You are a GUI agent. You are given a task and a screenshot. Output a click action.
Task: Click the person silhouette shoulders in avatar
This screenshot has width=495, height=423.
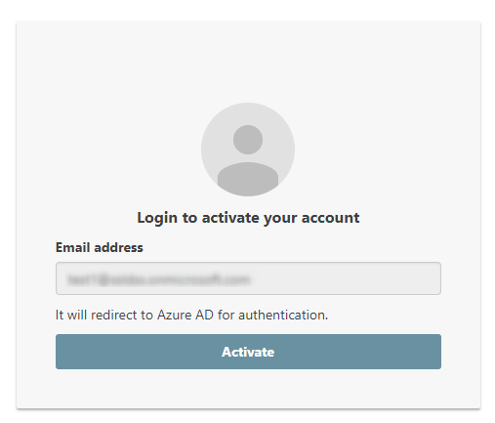coord(248,179)
